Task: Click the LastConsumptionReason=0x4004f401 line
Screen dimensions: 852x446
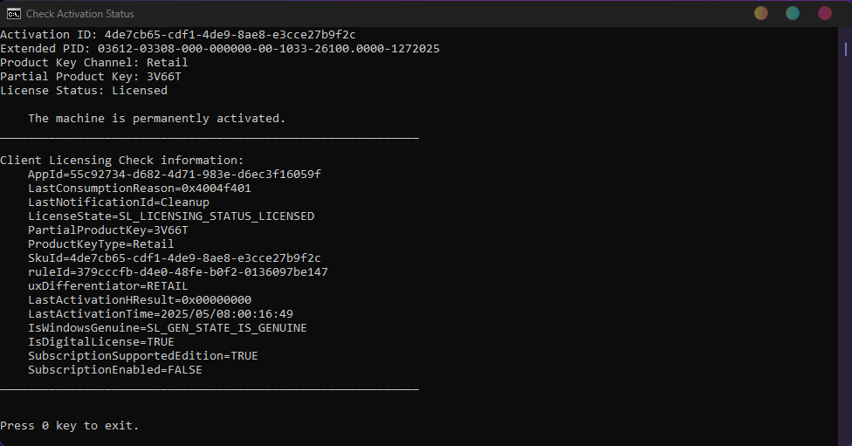Action: 139,188
